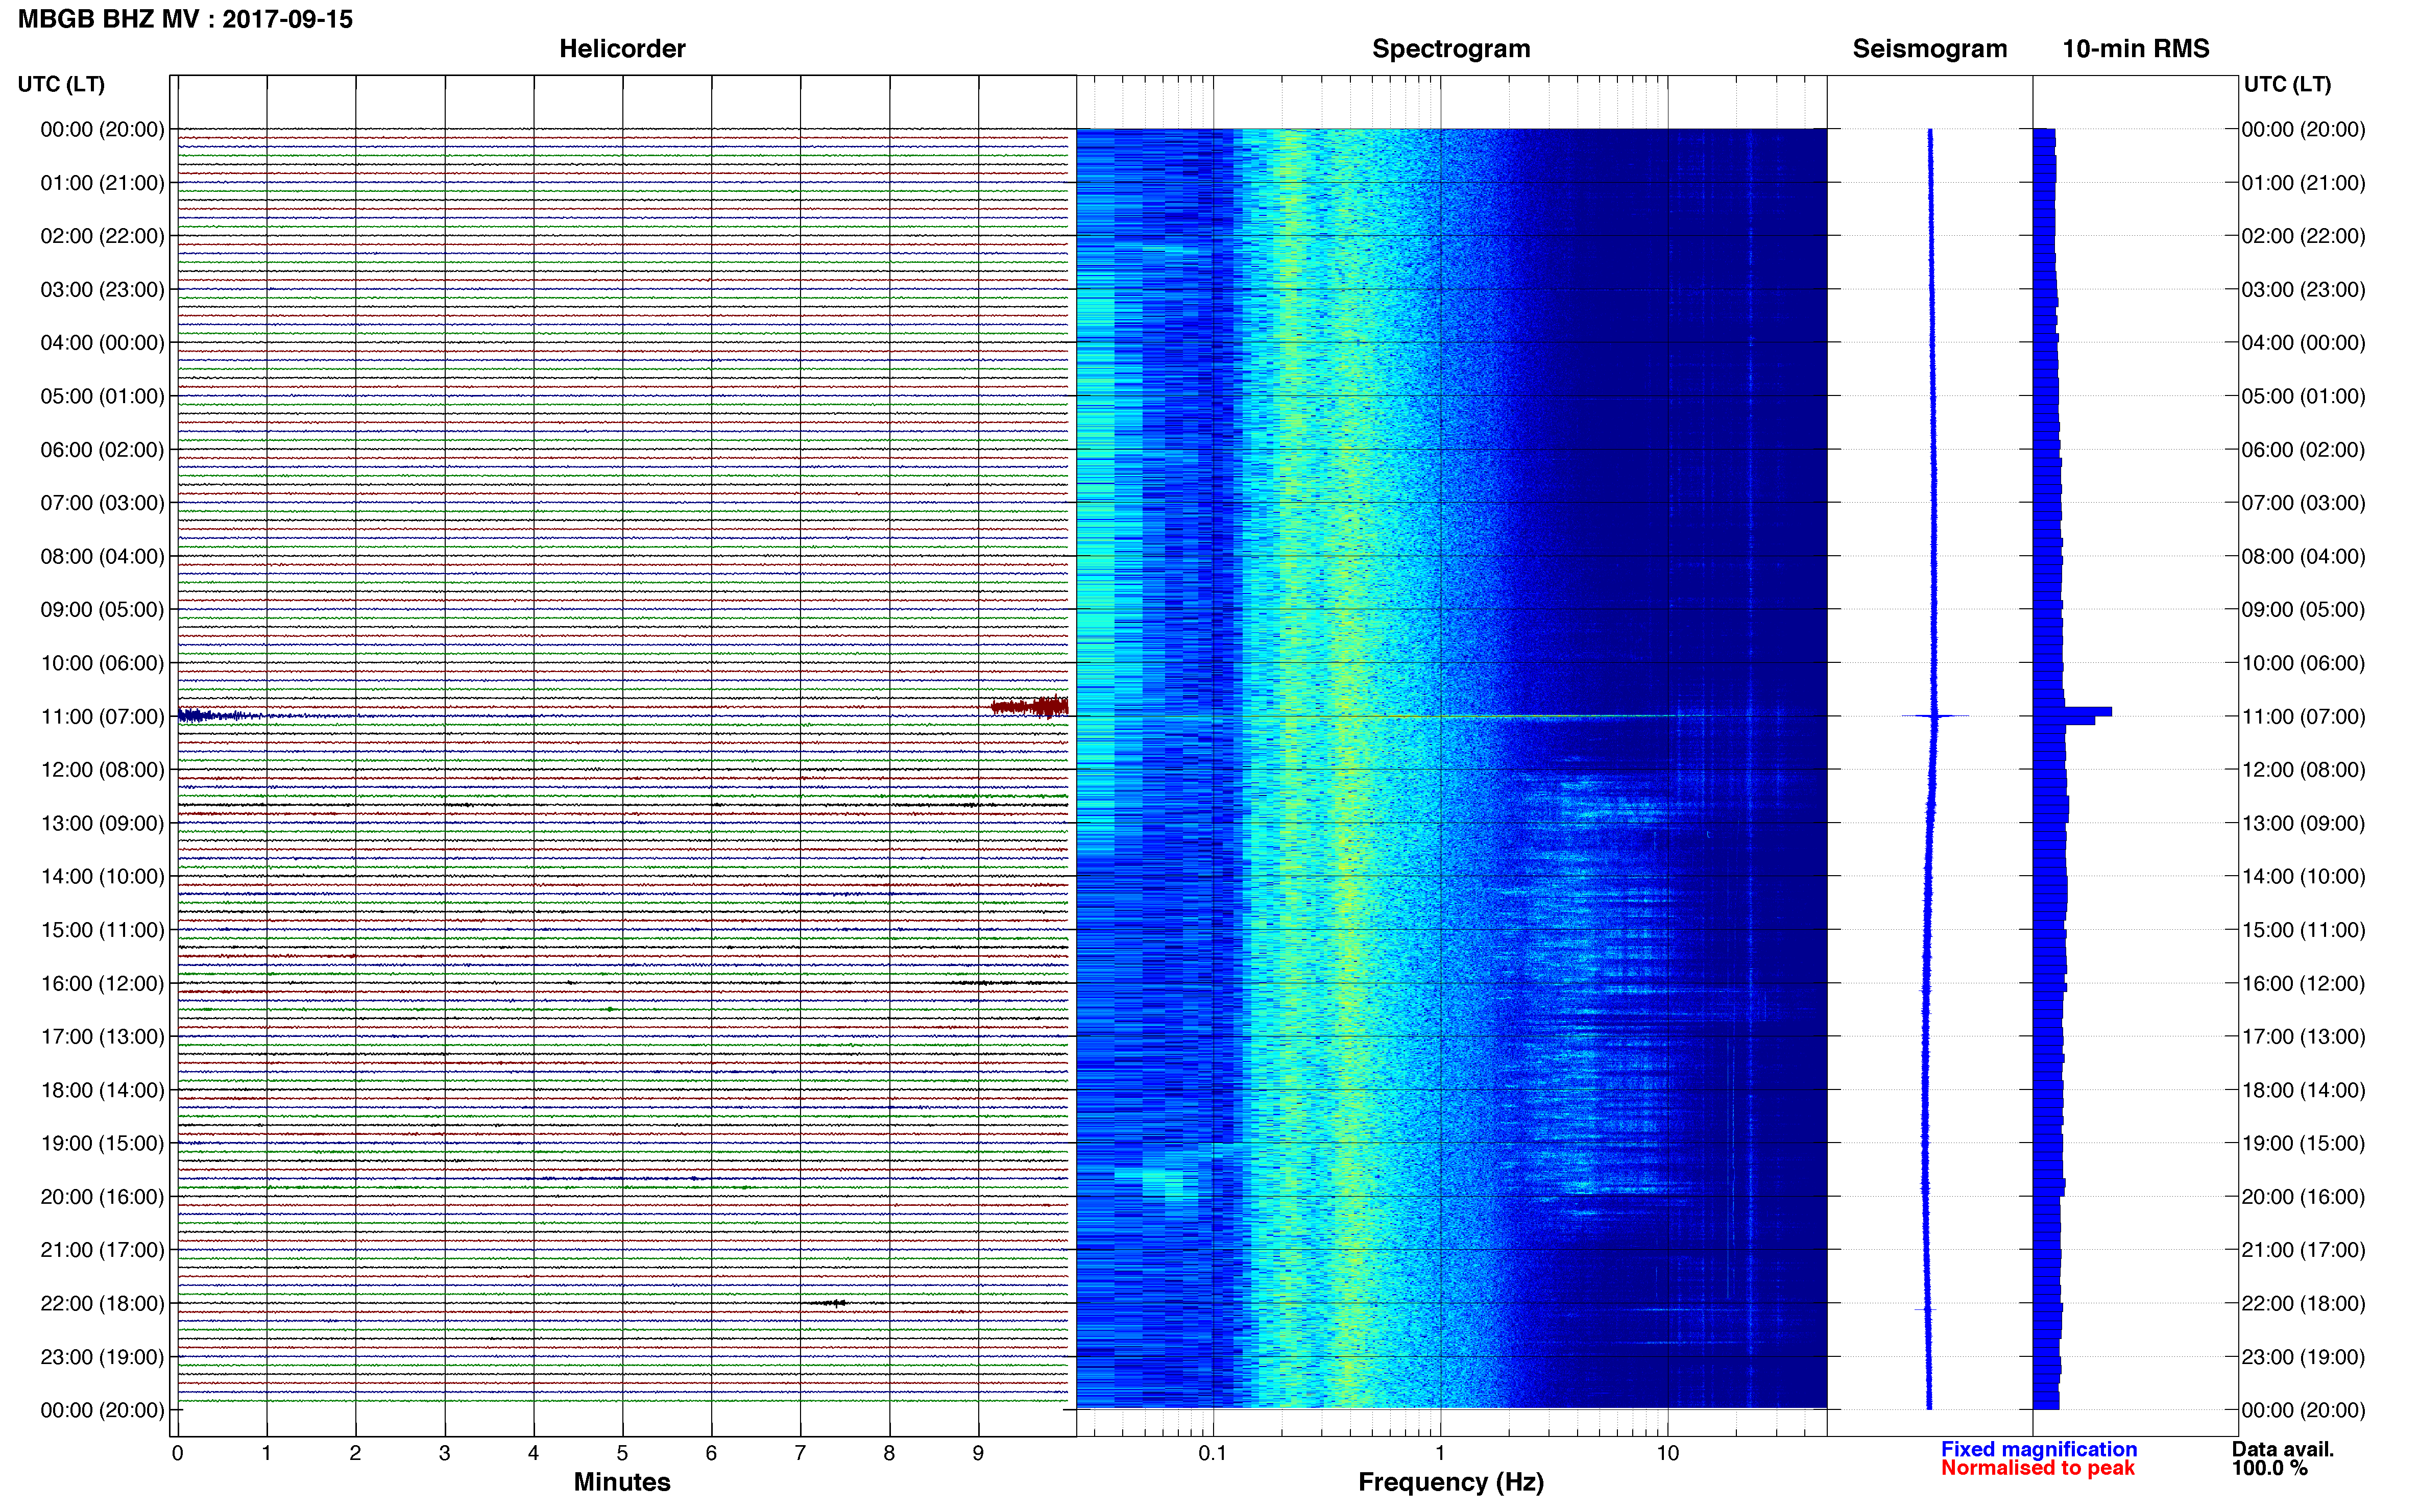Viewport: 2420px width, 1512px height.
Task: Click the left '19:00 (15:00)' time label
Action: [x=102, y=1143]
